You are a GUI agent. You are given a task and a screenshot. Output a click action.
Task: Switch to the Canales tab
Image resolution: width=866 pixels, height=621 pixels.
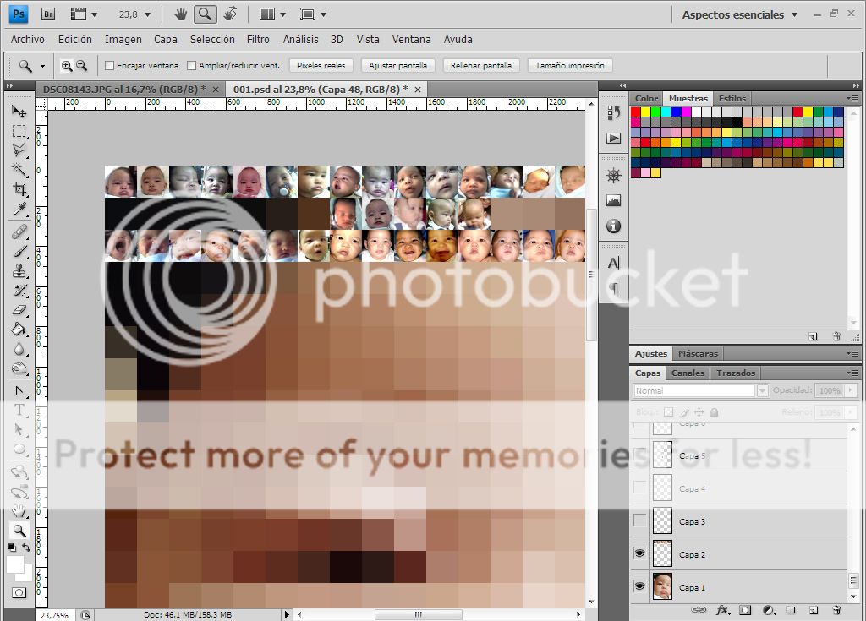[688, 373]
